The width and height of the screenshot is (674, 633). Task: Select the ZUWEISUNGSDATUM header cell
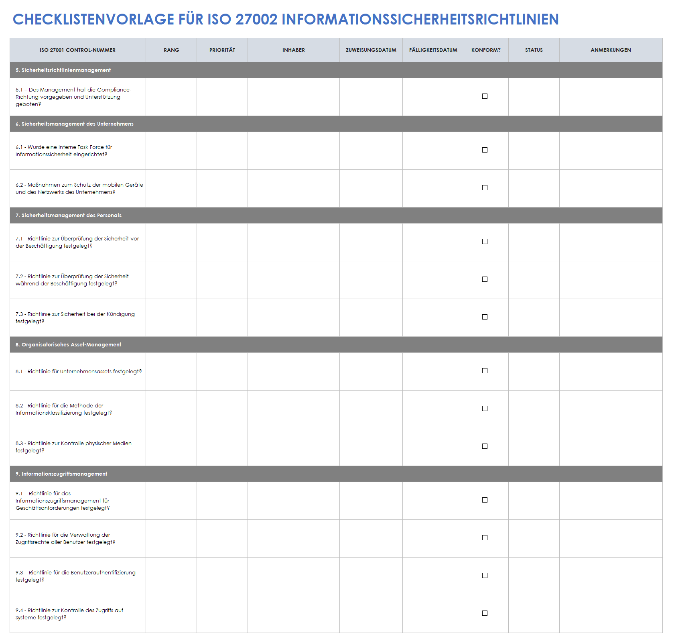[x=371, y=50]
